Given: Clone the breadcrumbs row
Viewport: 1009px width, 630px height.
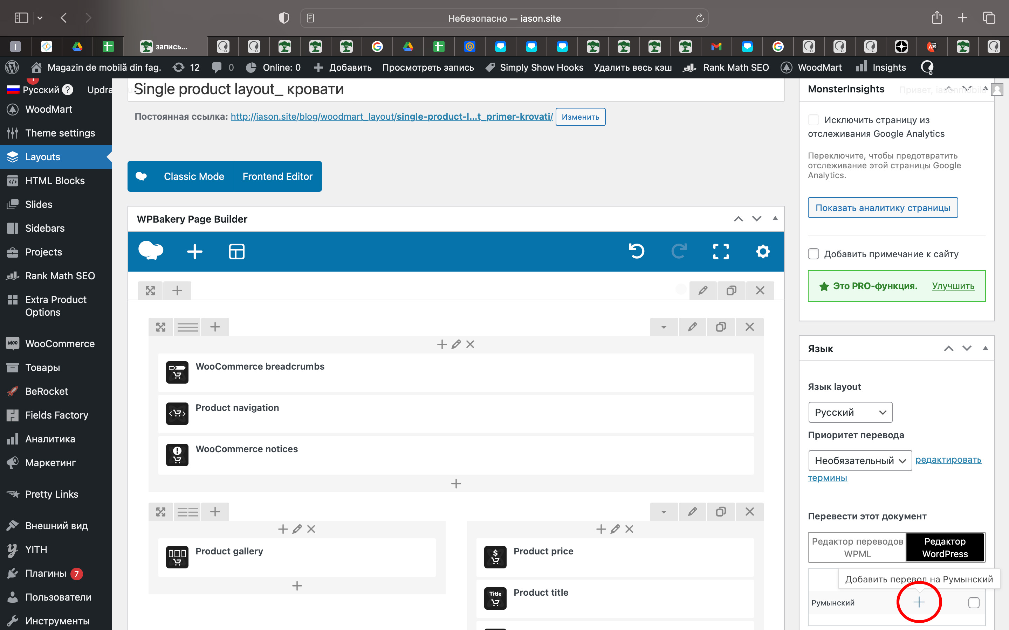Looking at the screenshot, I should (721, 327).
